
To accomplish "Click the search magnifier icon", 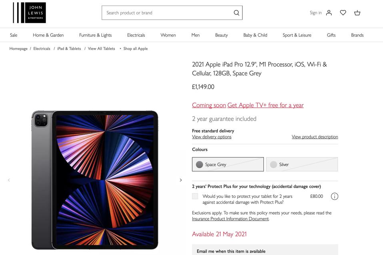I will tap(237, 13).
